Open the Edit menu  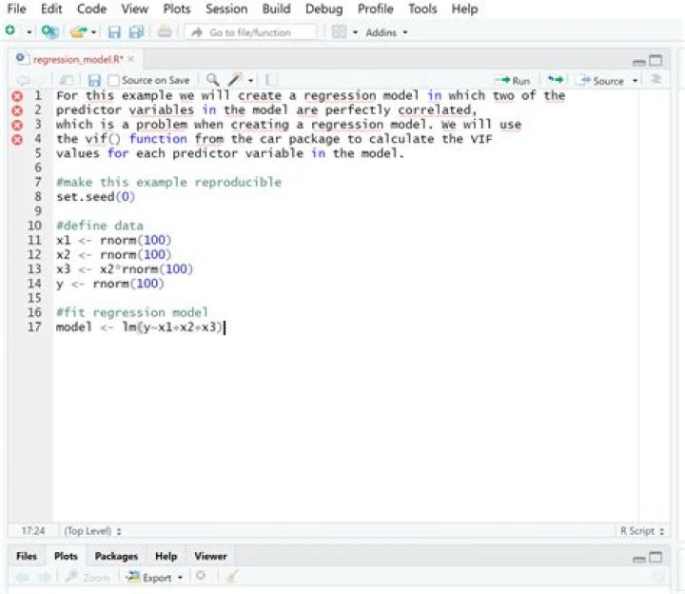51,9
